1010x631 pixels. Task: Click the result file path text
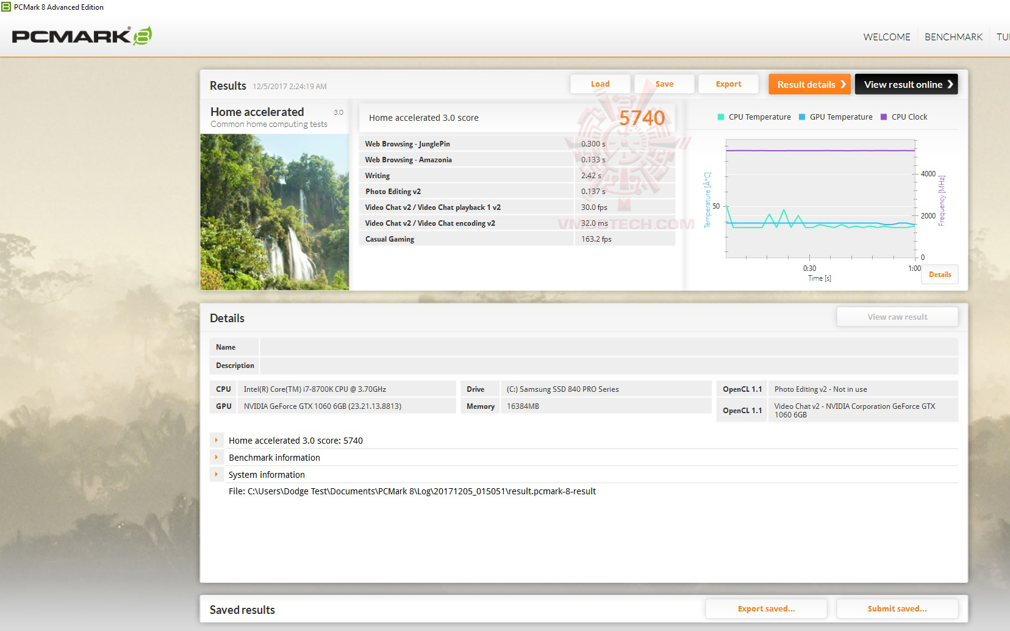[x=412, y=491]
